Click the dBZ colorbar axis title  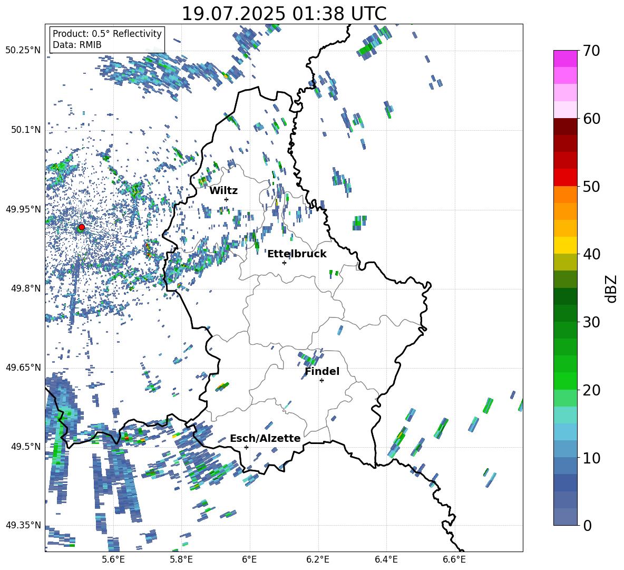click(x=612, y=288)
